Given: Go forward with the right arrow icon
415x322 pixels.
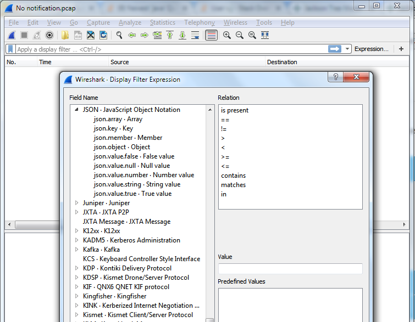Looking at the screenshot, I should point(145,35).
